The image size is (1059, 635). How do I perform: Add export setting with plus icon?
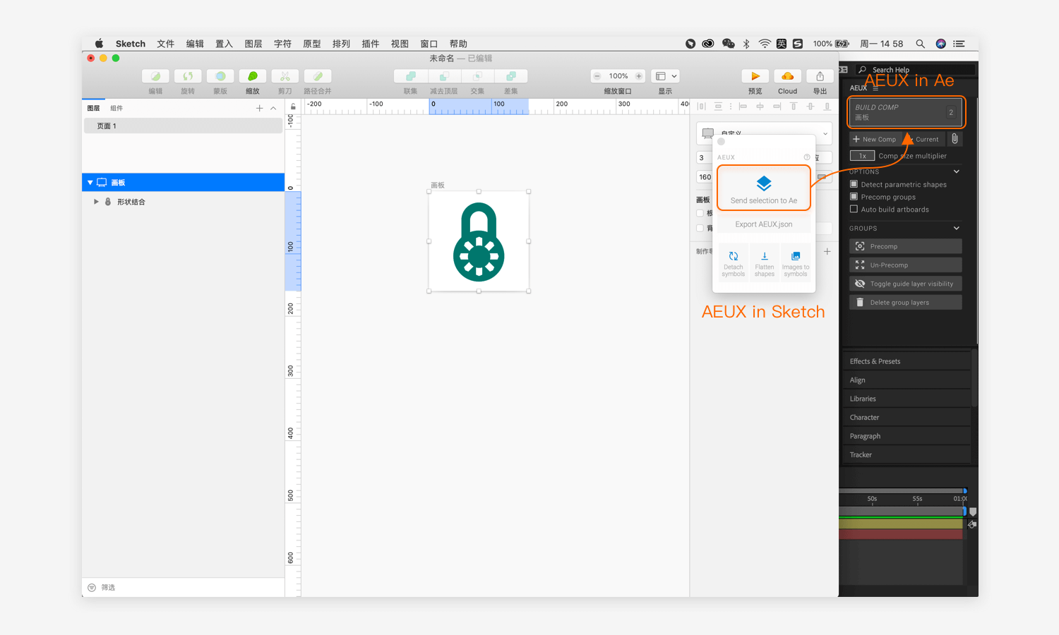827,251
